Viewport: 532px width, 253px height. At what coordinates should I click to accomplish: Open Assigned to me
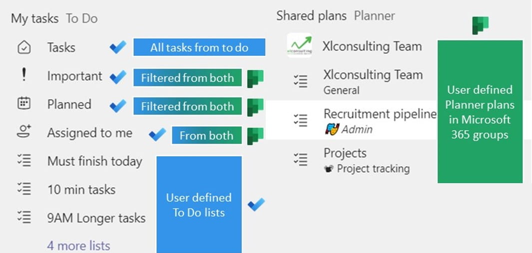click(x=89, y=133)
